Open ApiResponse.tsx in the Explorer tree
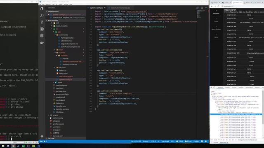Screen dimensions: 264x148 point(67,38)
